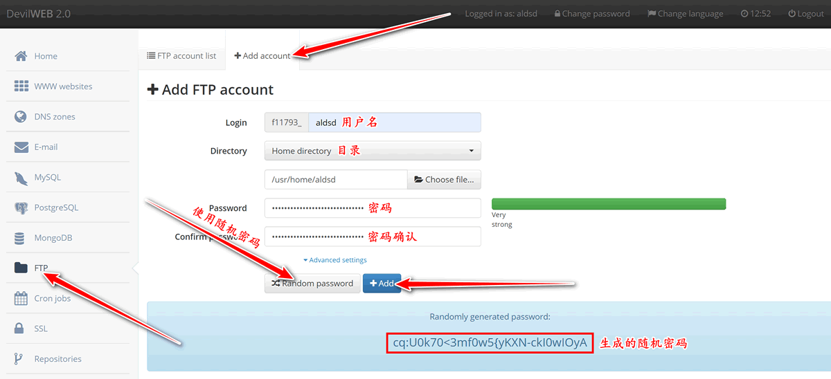Open E-mail envelope icon in sidebar
Viewport: 831px width, 379px height.
click(21, 147)
